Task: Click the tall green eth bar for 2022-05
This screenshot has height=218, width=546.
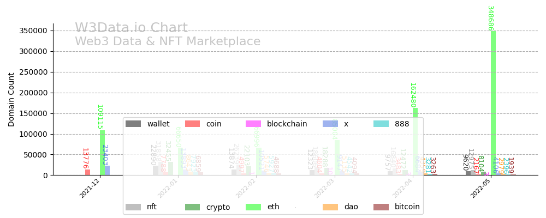Action: click(x=493, y=104)
